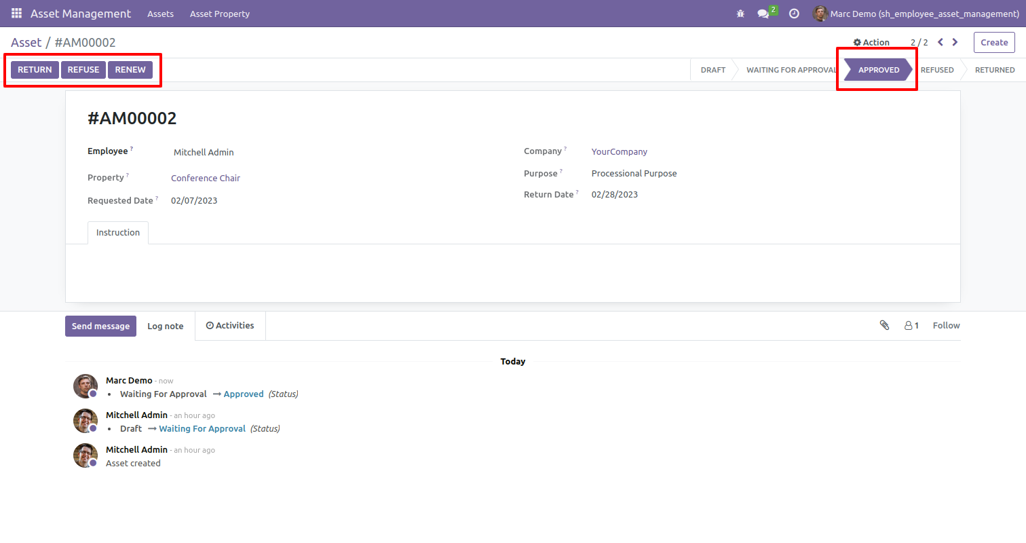The image size is (1026, 543).
Task: Click the blue Approved status value in chatter
Action: 244,394
